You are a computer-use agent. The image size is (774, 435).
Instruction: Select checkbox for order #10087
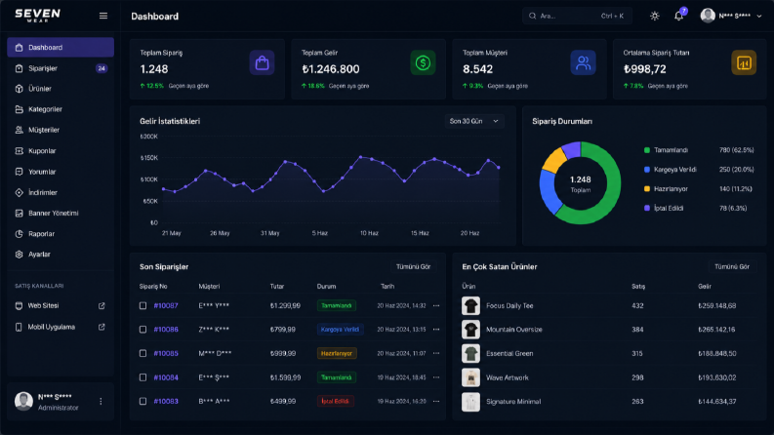pos(143,306)
